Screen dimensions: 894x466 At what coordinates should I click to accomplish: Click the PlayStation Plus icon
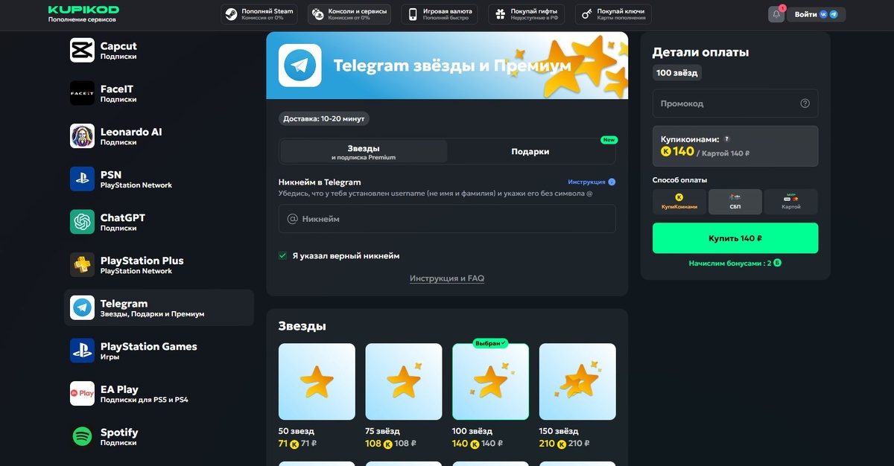[x=82, y=265]
